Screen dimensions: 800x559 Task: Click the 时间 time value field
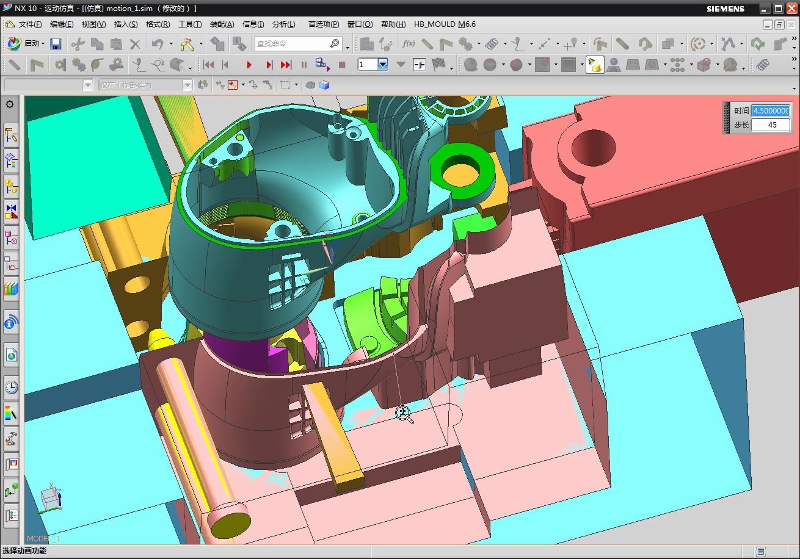771,110
